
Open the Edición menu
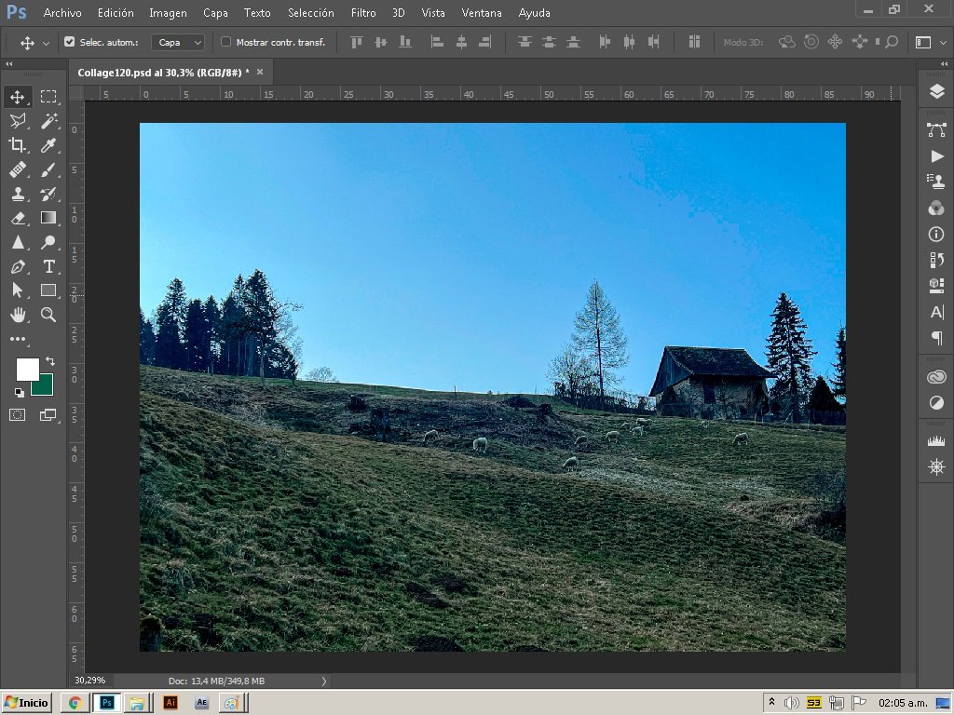pos(116,12)
